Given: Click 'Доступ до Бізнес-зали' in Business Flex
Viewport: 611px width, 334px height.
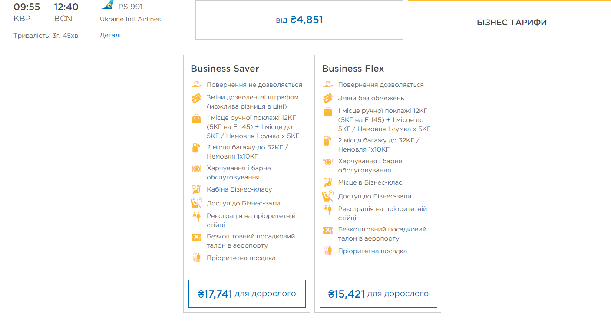Looking at the screenshot, I should (x=375, y=196).
